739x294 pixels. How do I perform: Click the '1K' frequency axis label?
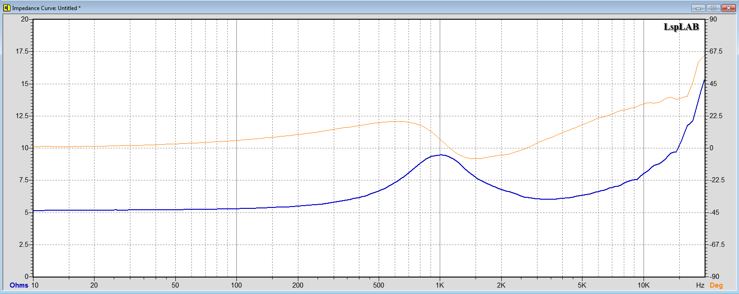point(440,285)
